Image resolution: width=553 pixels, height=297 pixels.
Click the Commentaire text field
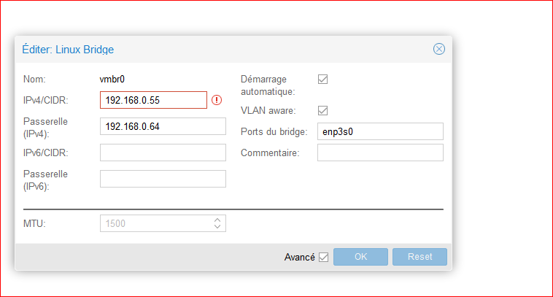point(379,153)
